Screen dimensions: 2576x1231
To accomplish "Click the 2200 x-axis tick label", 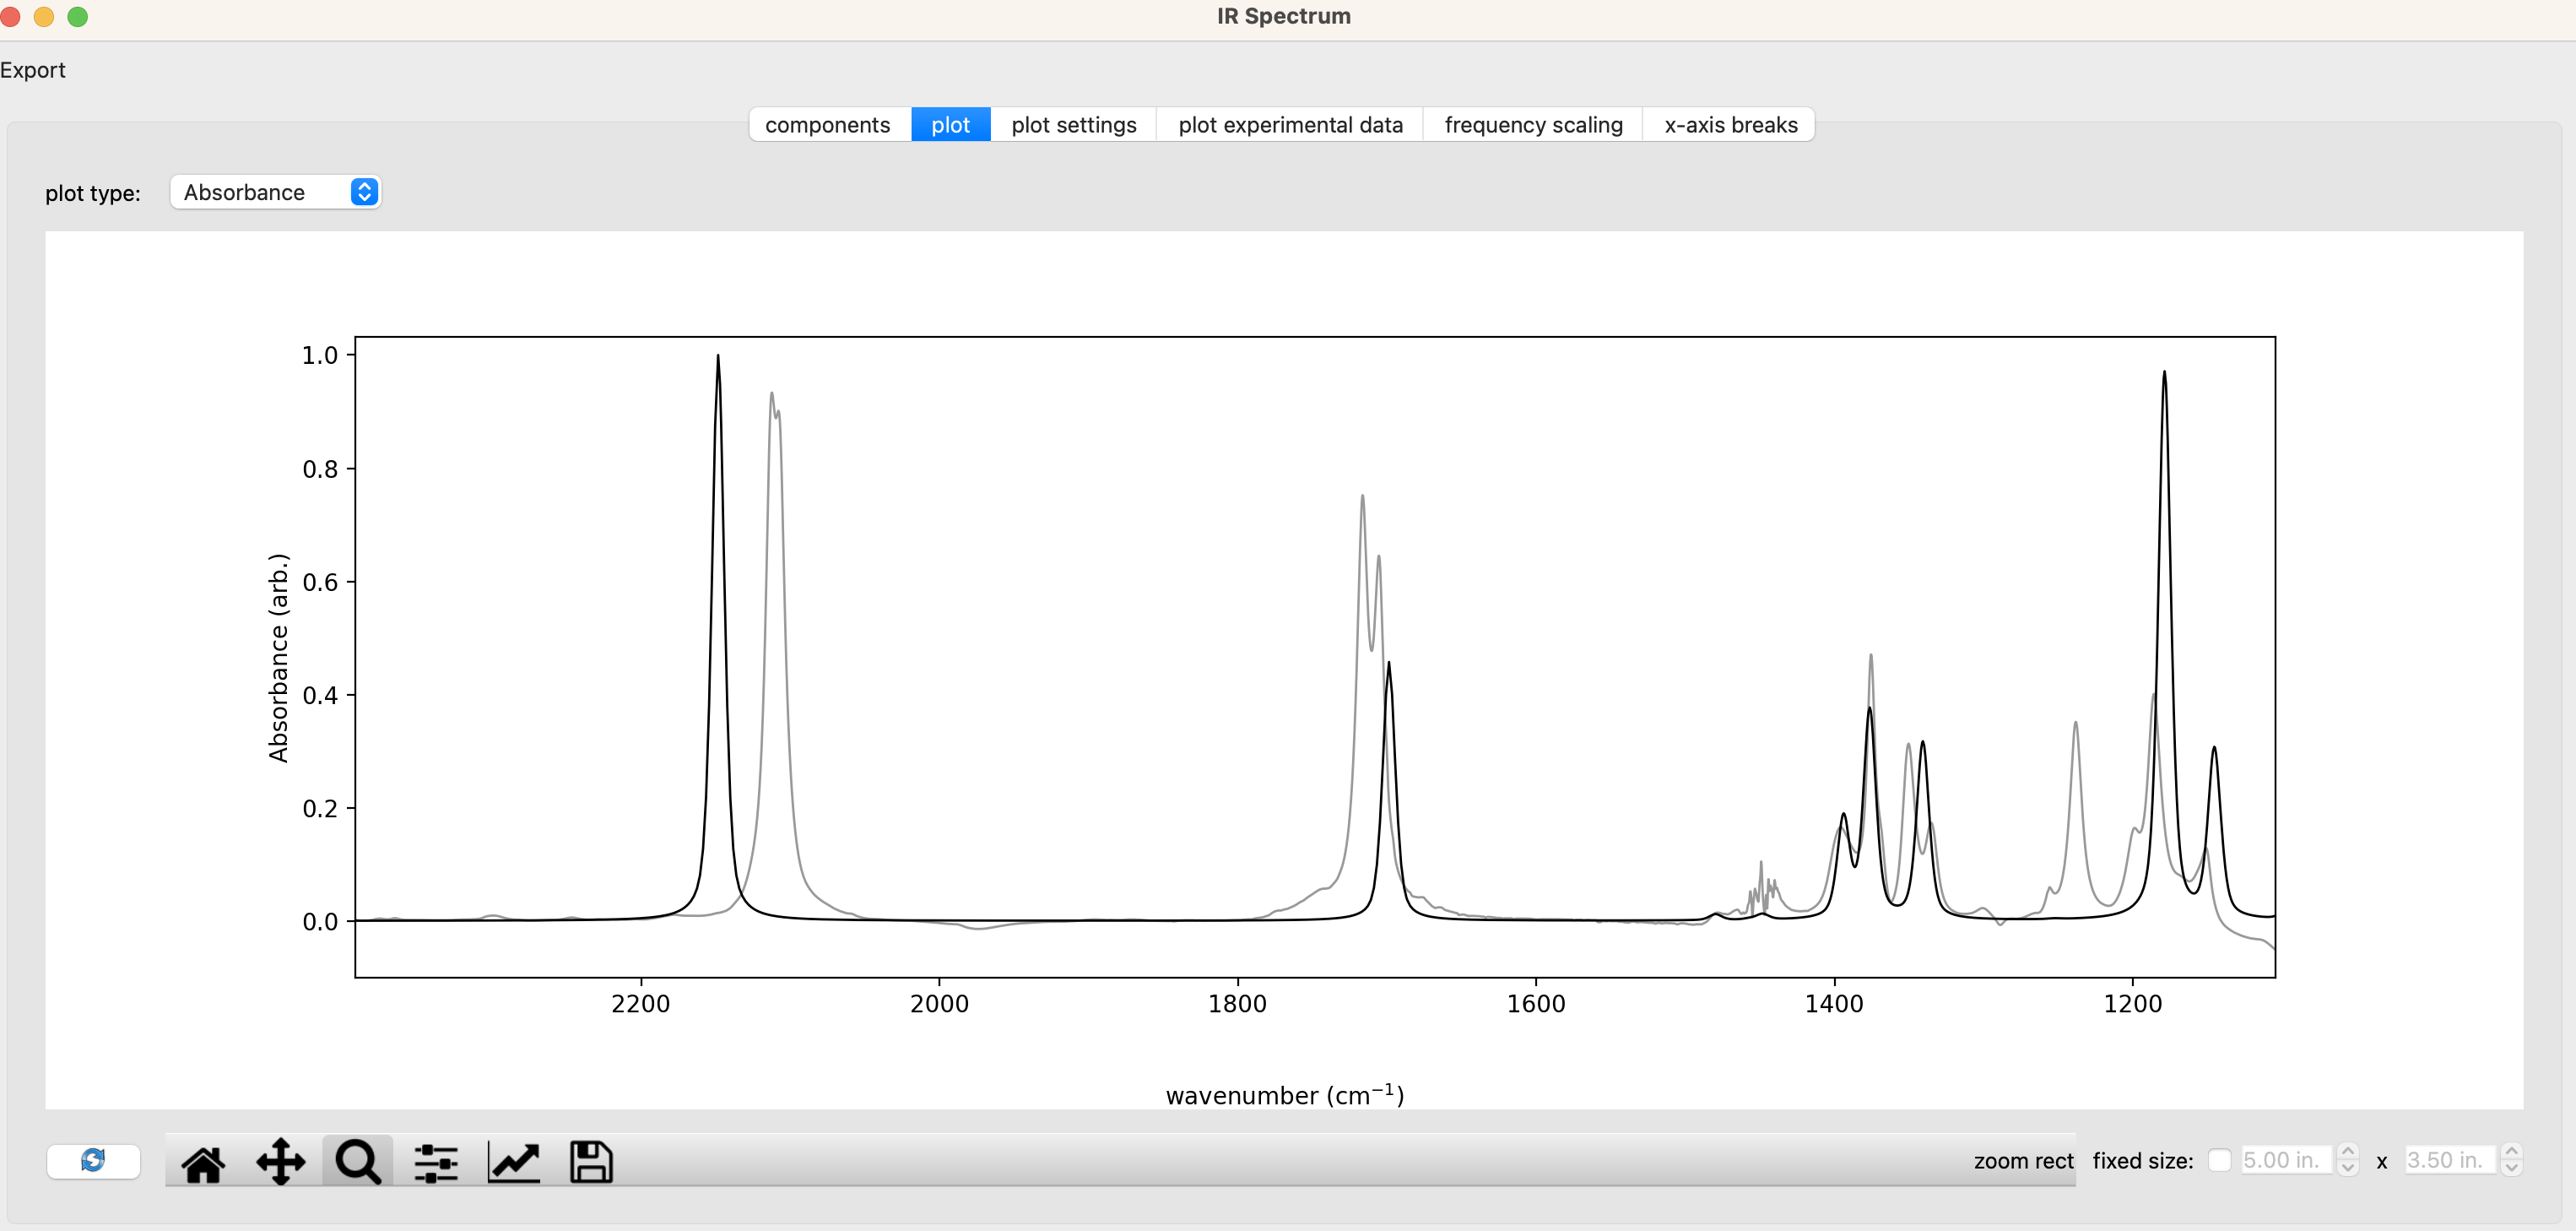I will (641, 1004).
